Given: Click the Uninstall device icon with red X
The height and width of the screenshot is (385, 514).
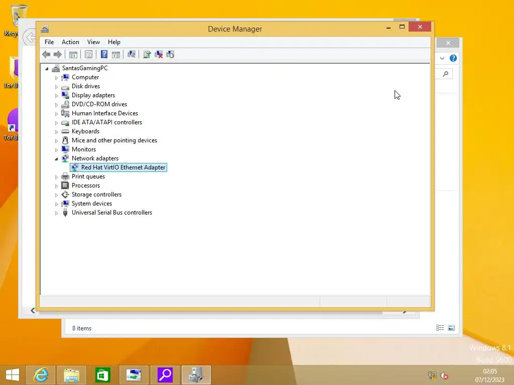Looking at the screenshot, I should [159, 54].
